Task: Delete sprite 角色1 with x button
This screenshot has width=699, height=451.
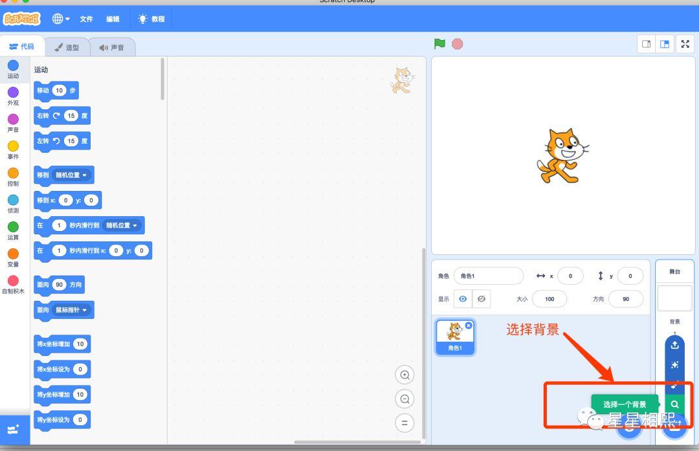Action: (x=469, y=325)
